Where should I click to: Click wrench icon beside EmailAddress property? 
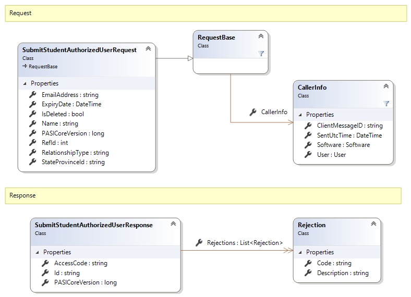click(32, 95)
